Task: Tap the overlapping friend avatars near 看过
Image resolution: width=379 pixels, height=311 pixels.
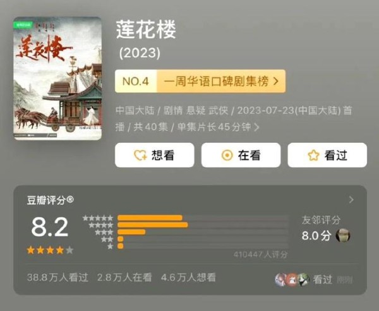Action: pyautogui.click(x=292, y=280)
